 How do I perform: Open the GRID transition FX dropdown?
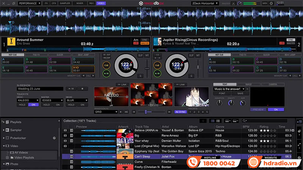[106, 112]
